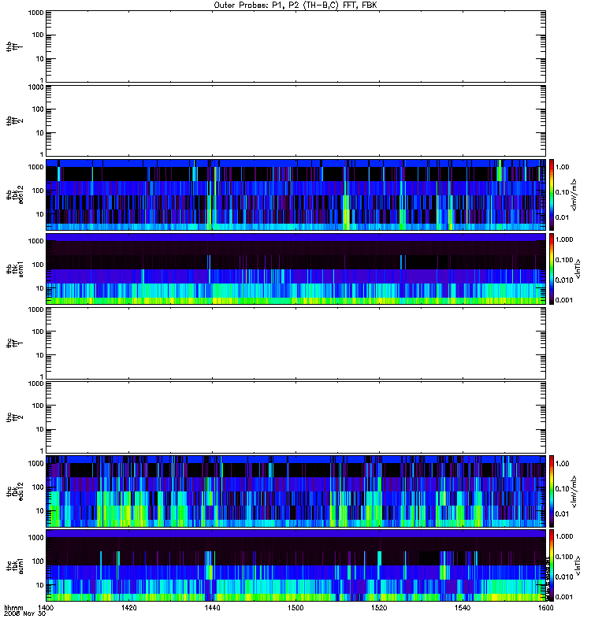Image resolution: width=591 pixels, height=630 pixels.
Task: Click the '1500' time axis label
Action: point(295,607)
